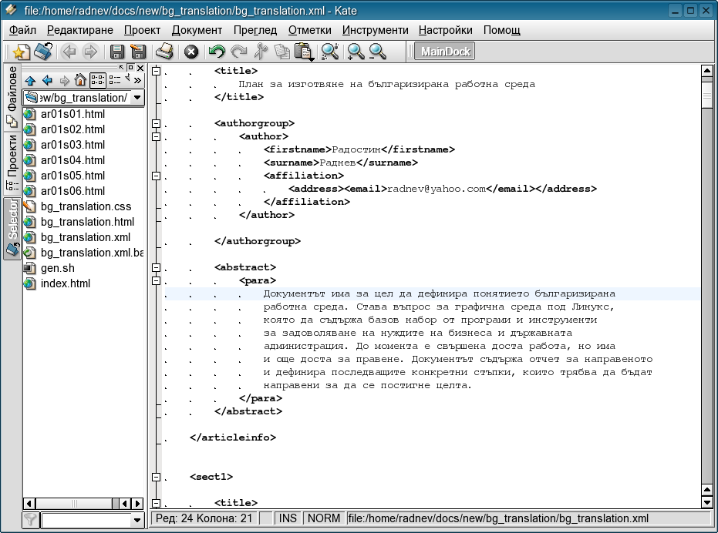This screenshot has height=533, width=718.
Task: Go to home folder in file selector
Action: (80, 79)
